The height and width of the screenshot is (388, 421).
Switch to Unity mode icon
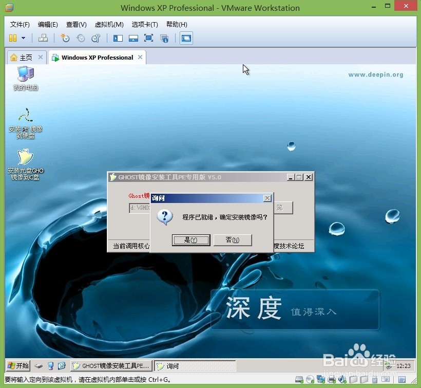click(x=164, y=39)
